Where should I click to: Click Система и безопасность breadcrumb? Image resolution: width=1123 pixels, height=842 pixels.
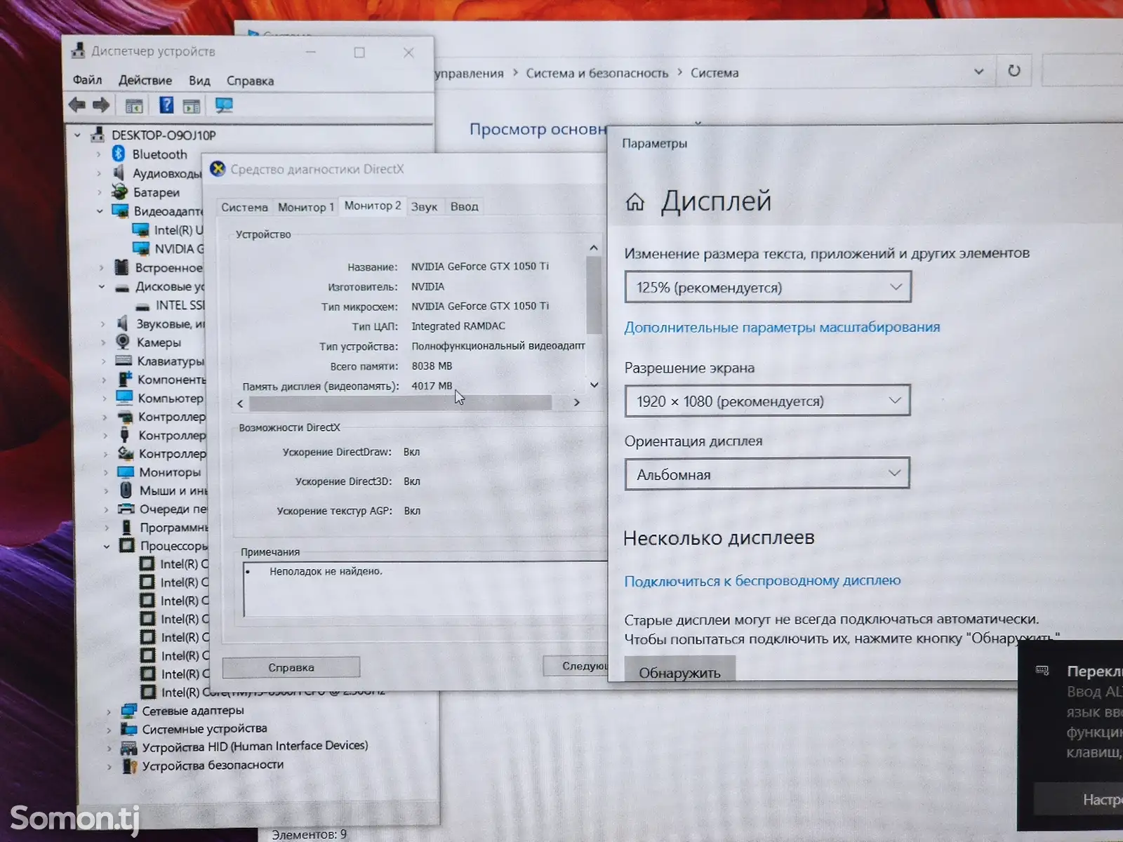pos(597,73)
